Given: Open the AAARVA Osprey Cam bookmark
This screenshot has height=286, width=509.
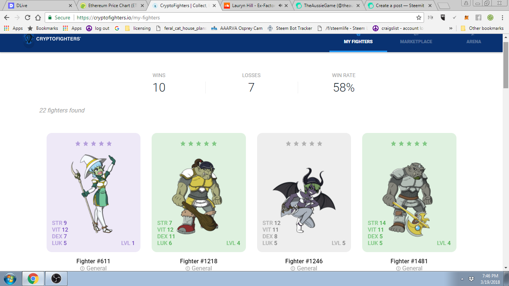Looking at the screenshot, I should tap(237, 28).
